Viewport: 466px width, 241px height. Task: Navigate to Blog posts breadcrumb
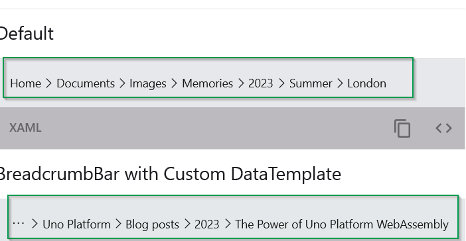pyautogui.click(x=152, y=224)
